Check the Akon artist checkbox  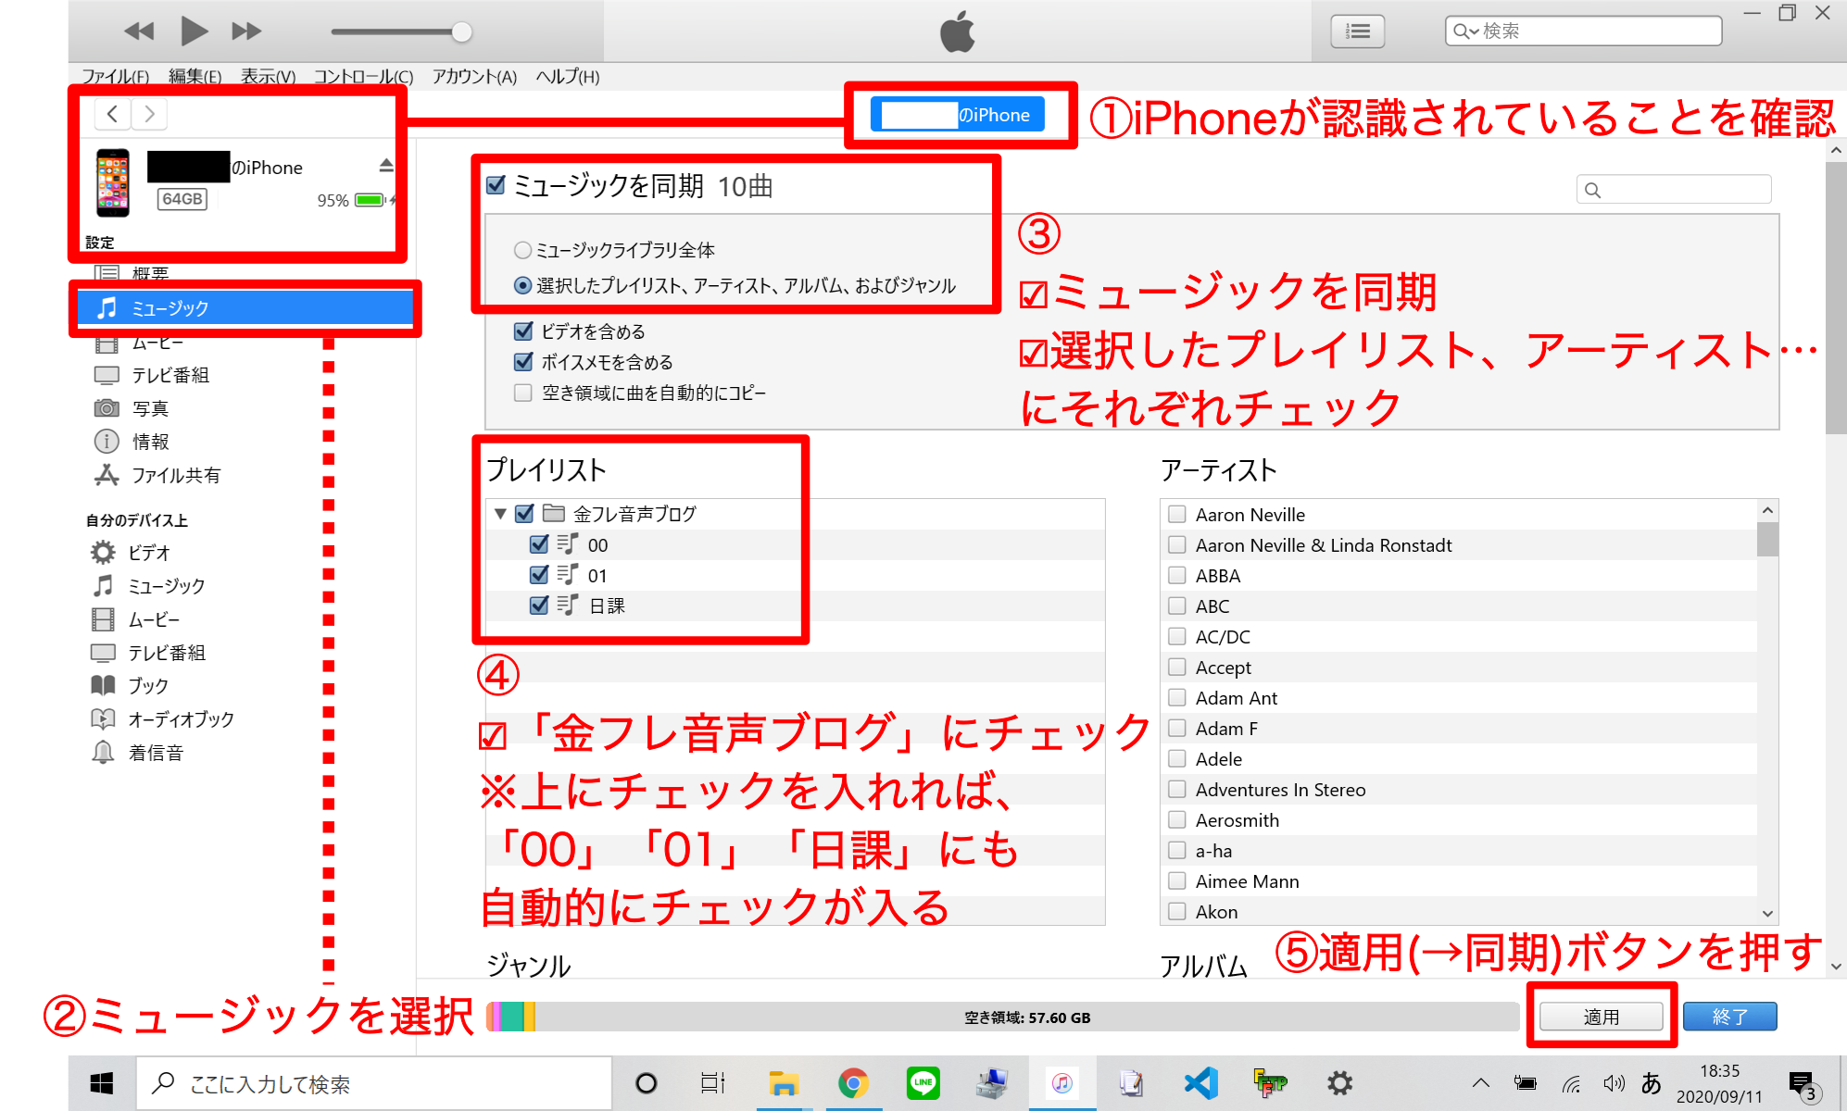[1177, 911]
